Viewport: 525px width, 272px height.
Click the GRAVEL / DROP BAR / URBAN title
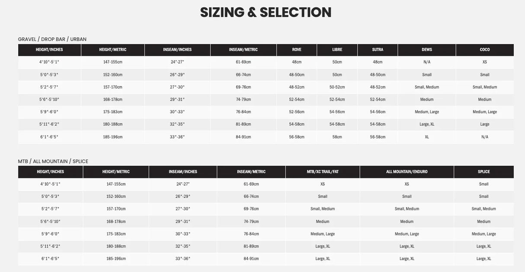(52, 39)
